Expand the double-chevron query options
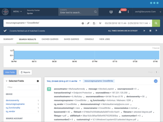The width and height of the screenshot is (163, 122). pyautogui.click(x=100, y=23)
